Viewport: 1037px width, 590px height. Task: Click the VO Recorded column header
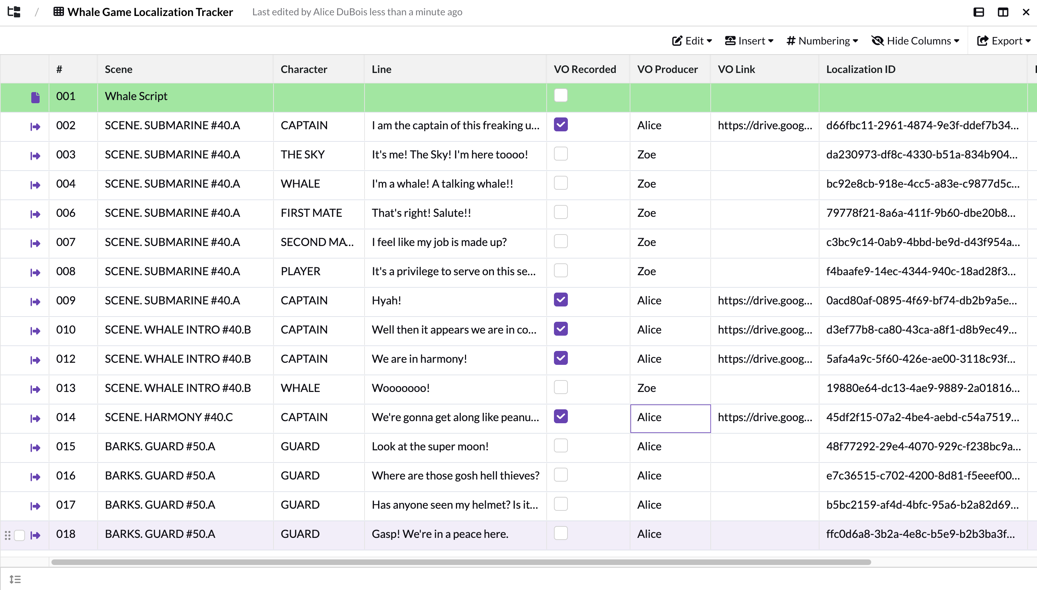click(588, 69)
